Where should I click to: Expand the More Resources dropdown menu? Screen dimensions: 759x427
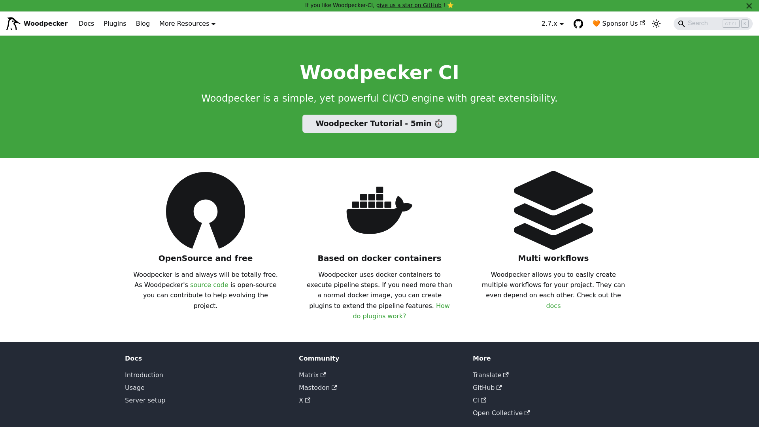click(187, 23)
